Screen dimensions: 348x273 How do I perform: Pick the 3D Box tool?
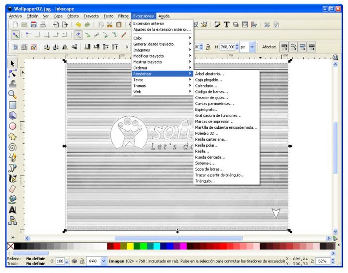pyautogui.click(x=12, y=115)
